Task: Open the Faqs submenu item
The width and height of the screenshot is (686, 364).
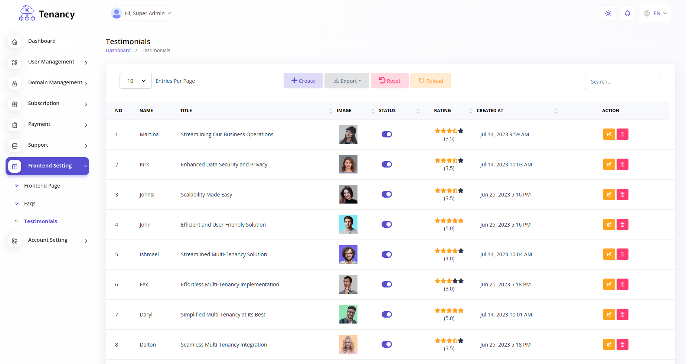Action: tap(30, 204)
